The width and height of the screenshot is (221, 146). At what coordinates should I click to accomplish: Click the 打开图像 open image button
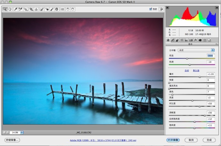coord(173,140)
